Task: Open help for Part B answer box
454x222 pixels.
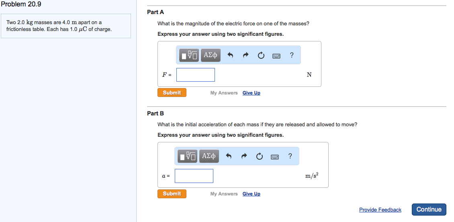Action: 290,156
